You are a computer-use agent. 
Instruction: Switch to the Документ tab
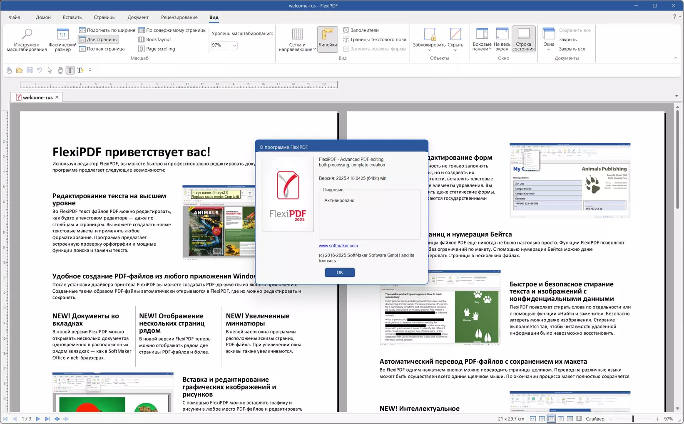click(x=138, y=17)
